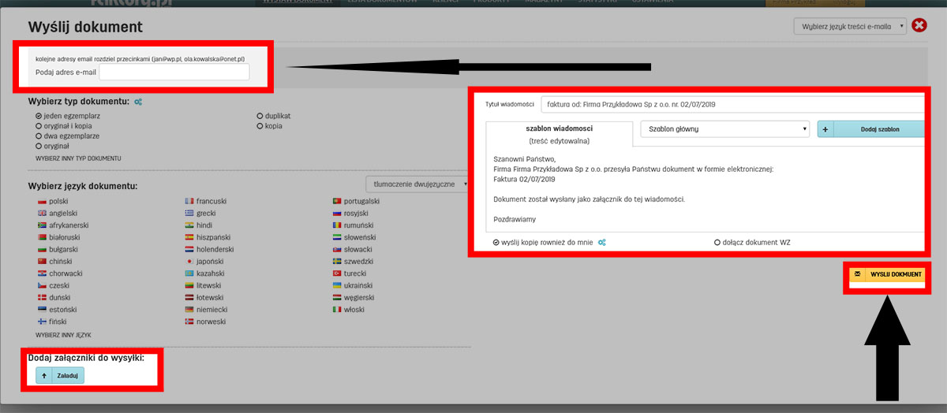Select the japoński flag
Image resolution: width=947 pixels, height=413 pixels.
coord(189,261)
